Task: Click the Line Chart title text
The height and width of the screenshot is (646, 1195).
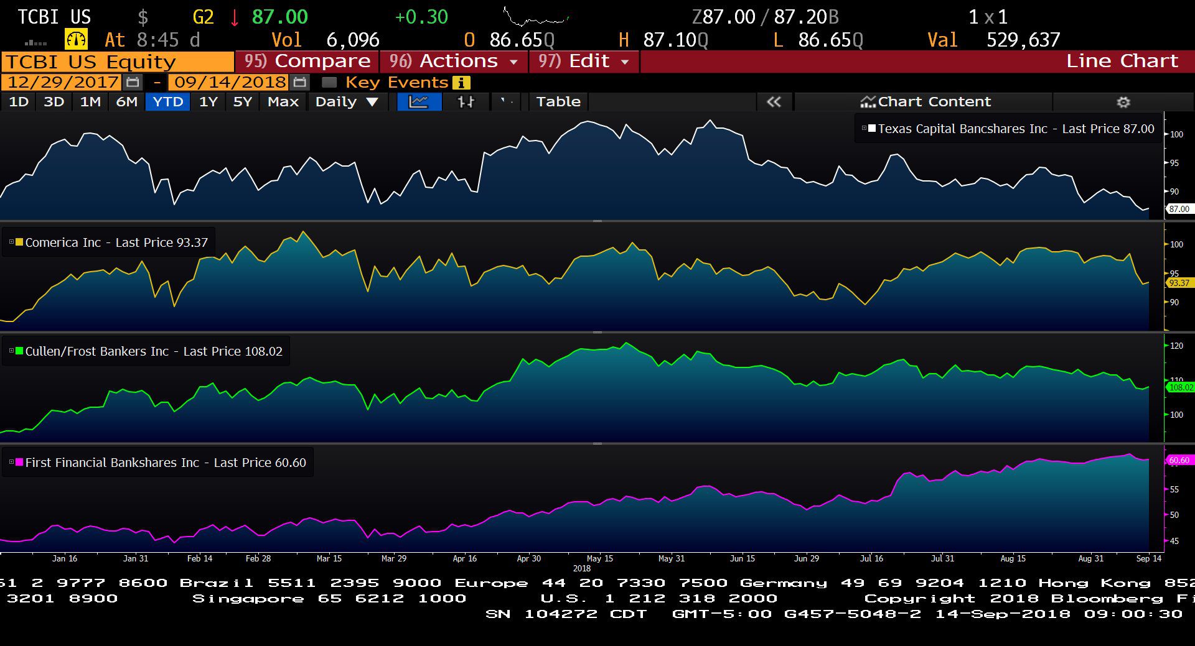Action: [1122, 61]
